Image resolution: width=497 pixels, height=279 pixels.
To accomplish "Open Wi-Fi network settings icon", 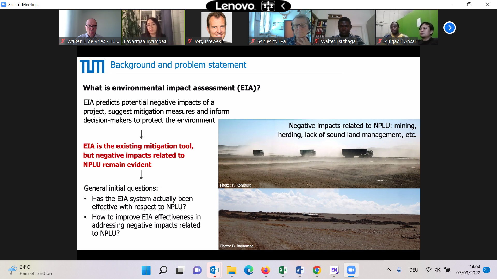I will tap(428, 270).
